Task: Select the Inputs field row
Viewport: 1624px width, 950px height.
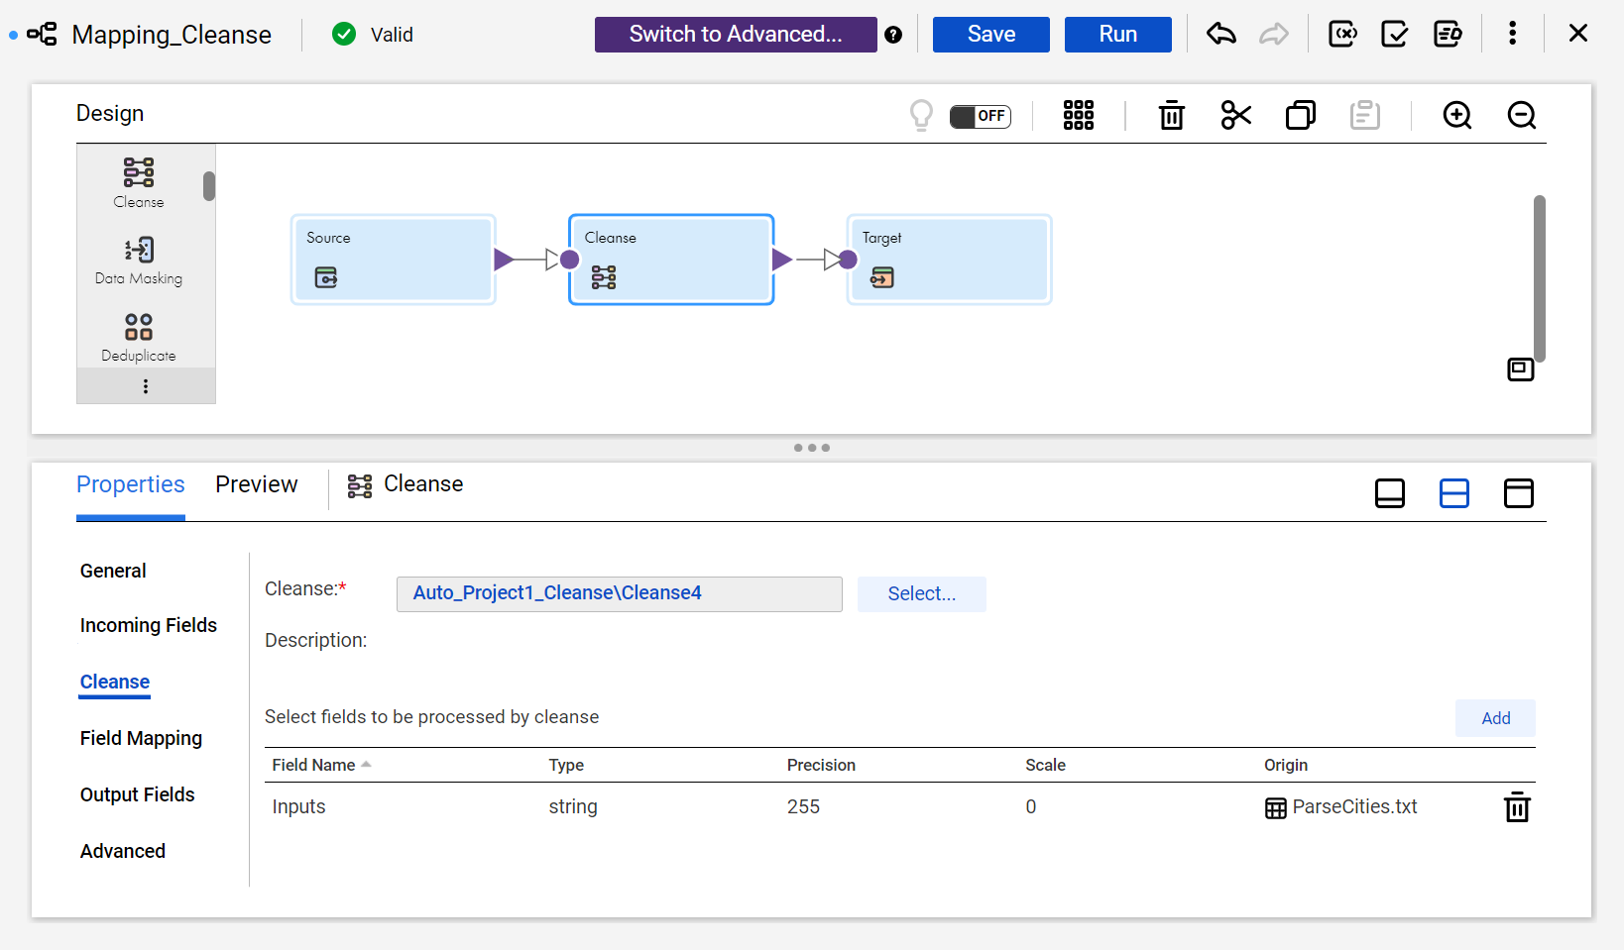Action: click(899, 806)
